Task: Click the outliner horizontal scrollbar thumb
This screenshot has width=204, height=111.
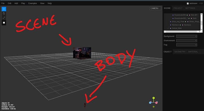Action: click(182, 32)
